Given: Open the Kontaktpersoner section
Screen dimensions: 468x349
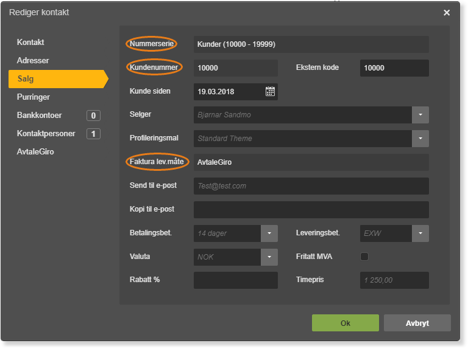Looking at the screenshot, I should coord(46,133).
